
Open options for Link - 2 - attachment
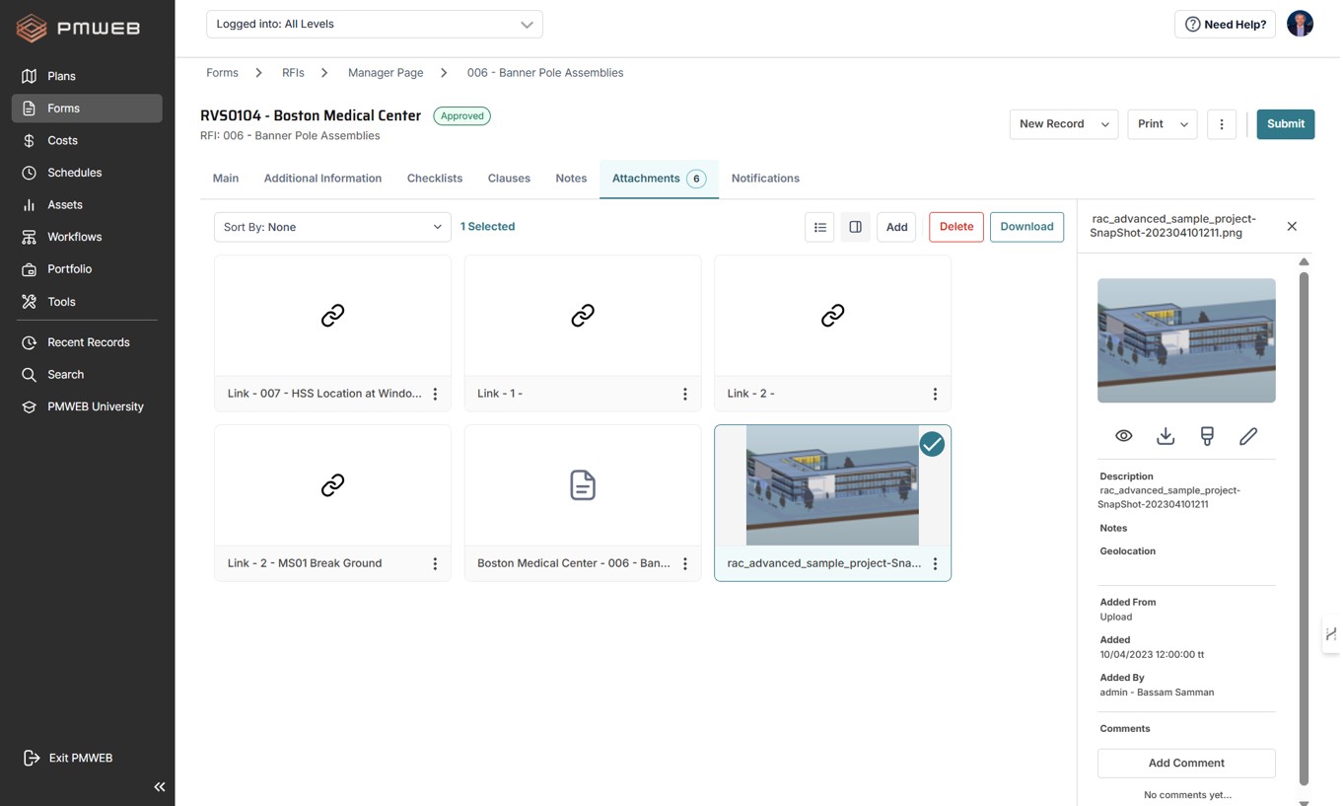click(x=935, y=394)
